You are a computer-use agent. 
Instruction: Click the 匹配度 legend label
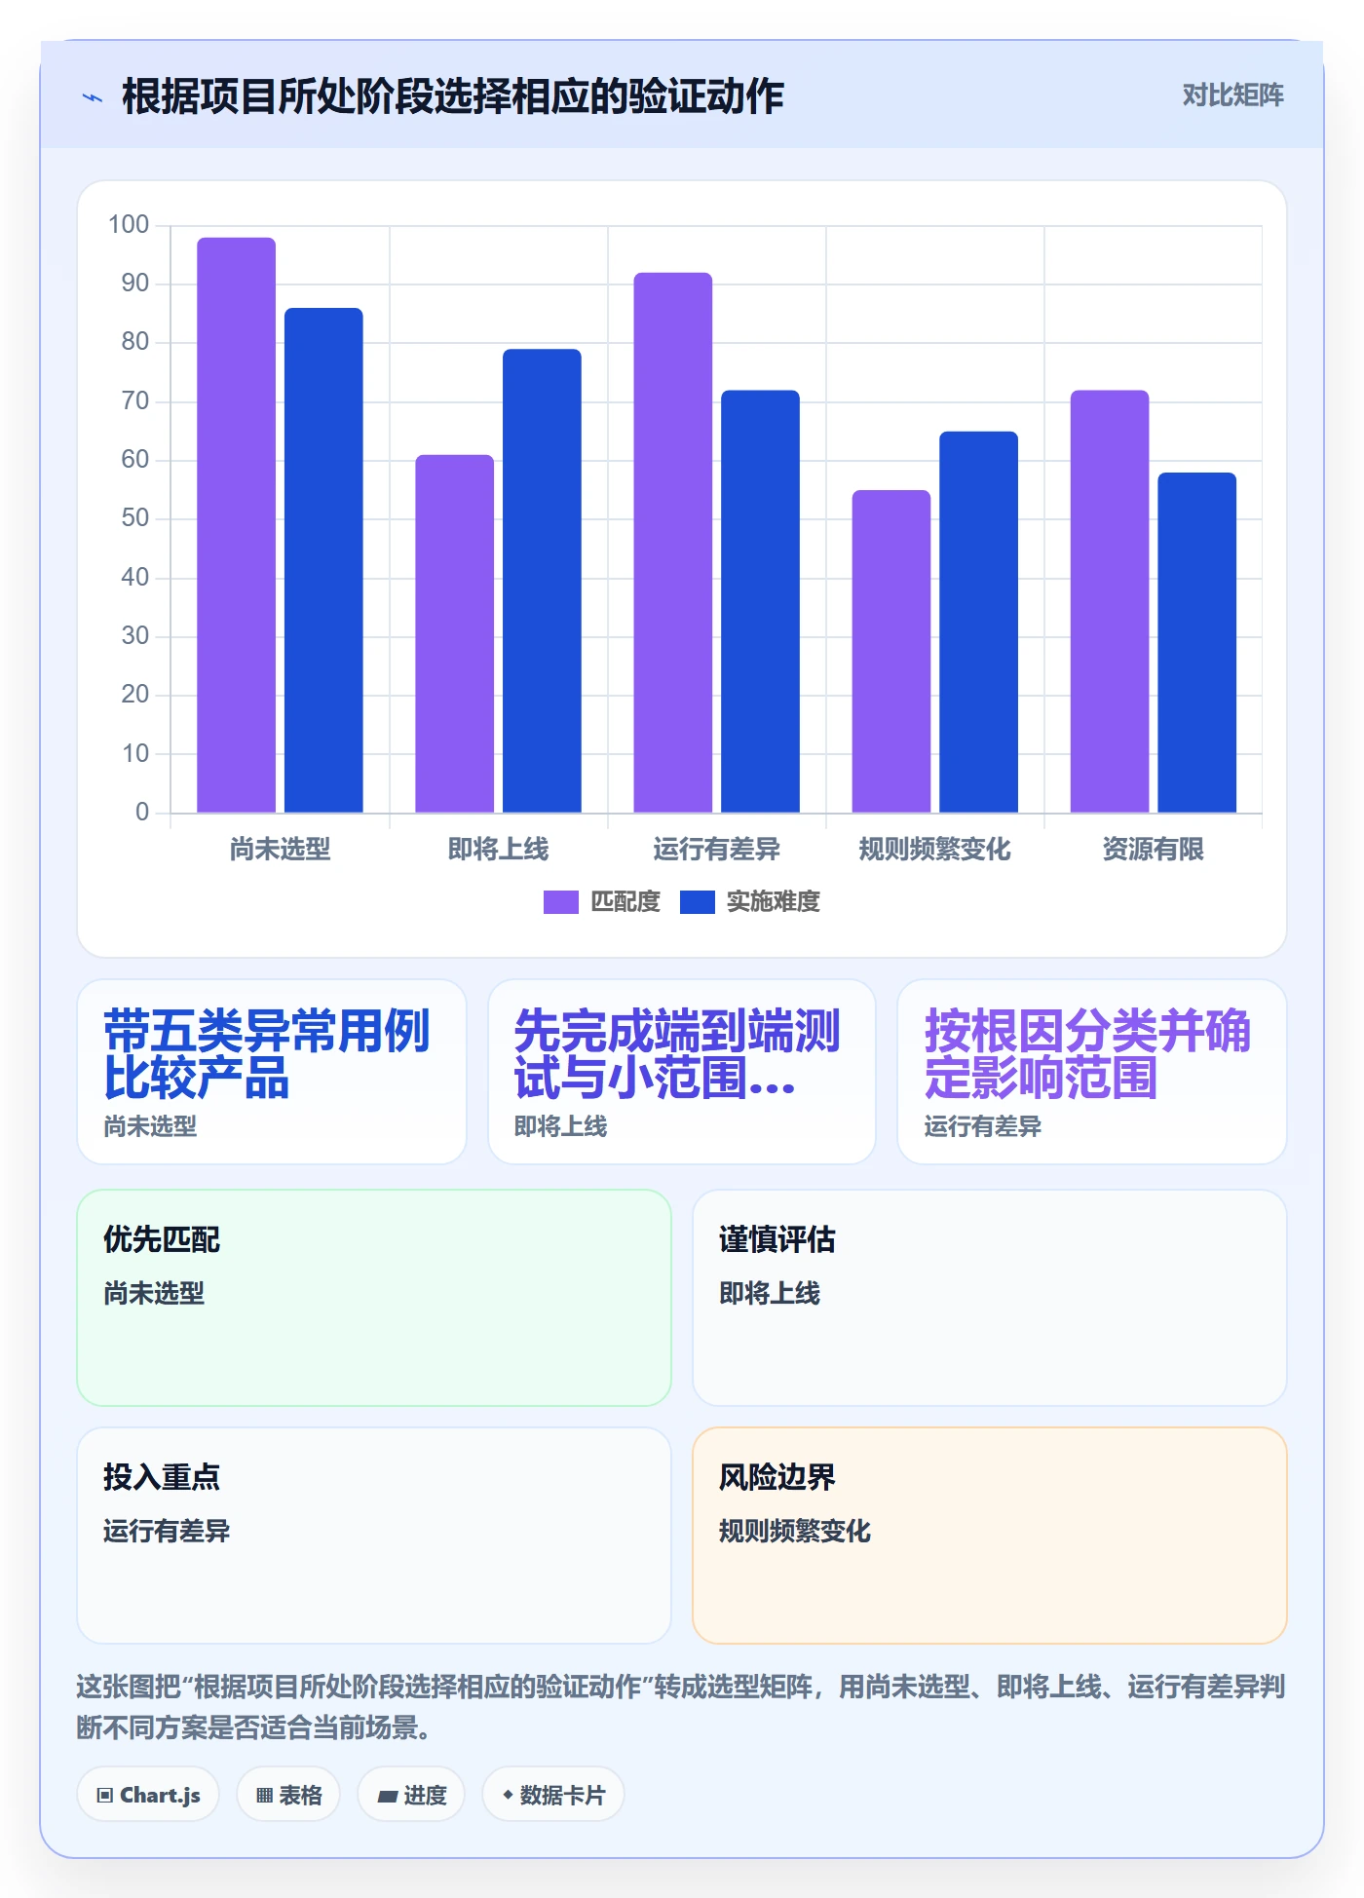point(625,902)
